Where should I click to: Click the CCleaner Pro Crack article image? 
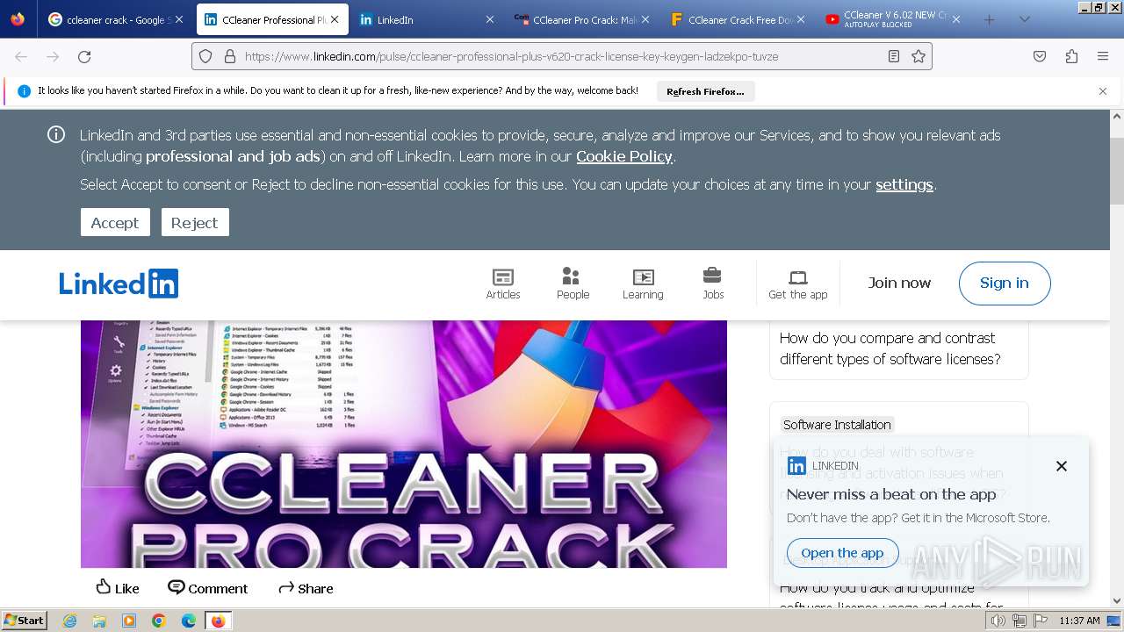point(404,443)
